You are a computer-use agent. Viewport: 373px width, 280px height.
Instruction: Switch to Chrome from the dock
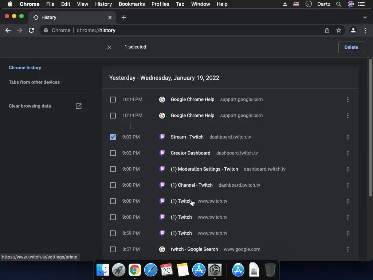pos(135,270)
